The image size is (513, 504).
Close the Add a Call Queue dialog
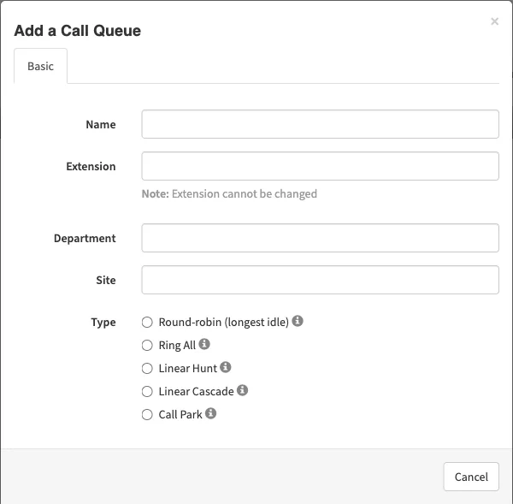(494, 21)
